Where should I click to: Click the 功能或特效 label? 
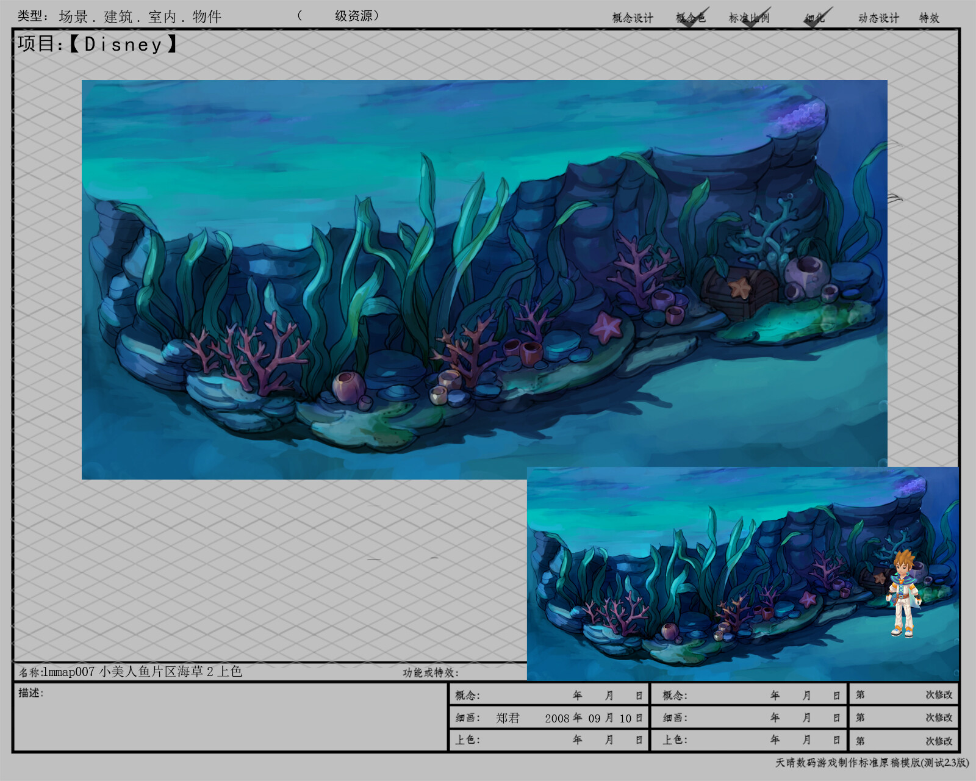431,672
